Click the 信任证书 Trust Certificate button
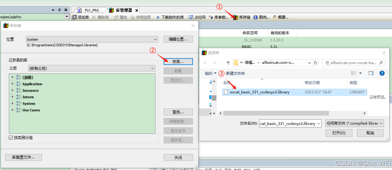 click(178, 131)
